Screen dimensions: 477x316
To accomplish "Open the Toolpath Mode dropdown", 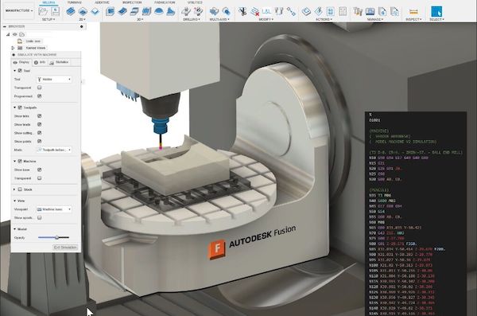I will click(x=54, y=150).
